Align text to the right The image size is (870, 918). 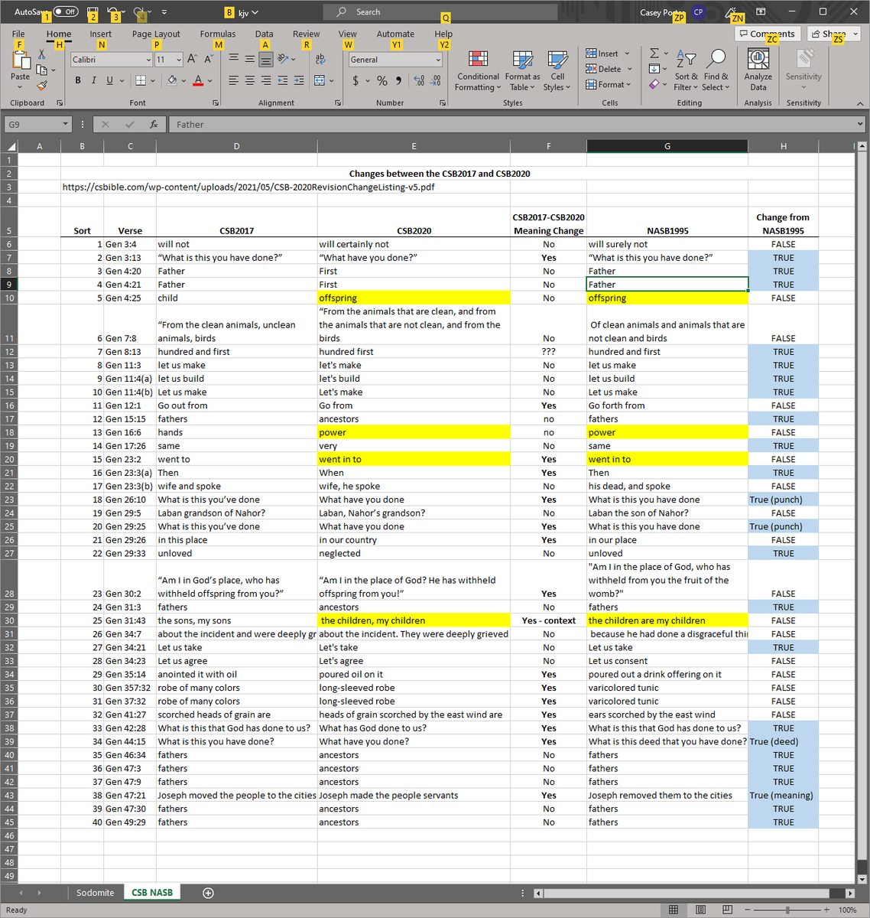click(x=265, y=80)
